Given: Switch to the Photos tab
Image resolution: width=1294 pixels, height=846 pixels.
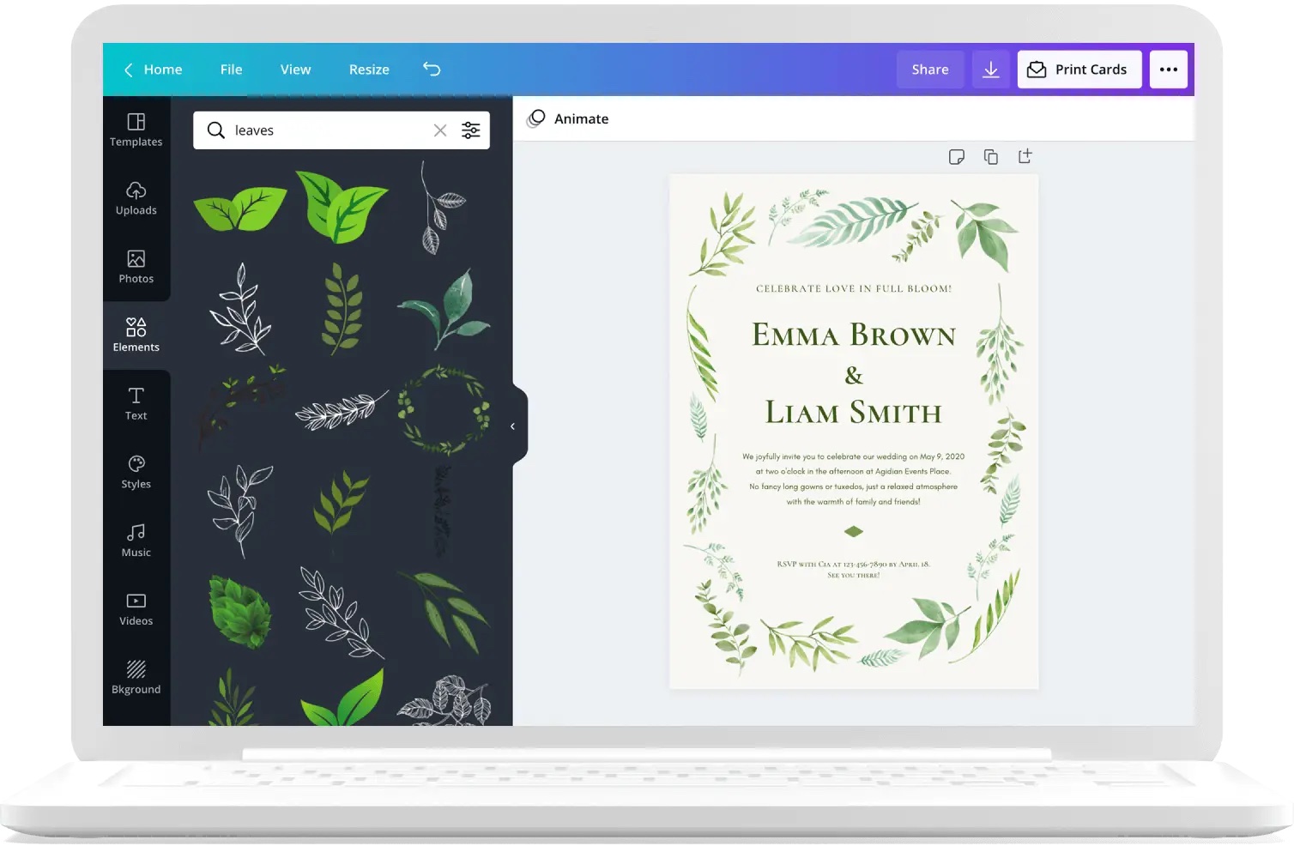Looking at the screenshot, I should tap(136, 267).
